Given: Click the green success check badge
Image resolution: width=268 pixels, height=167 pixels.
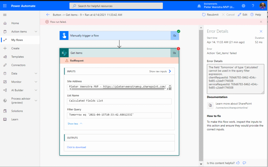Looking at the screenshot, I should tap(178, 31).
